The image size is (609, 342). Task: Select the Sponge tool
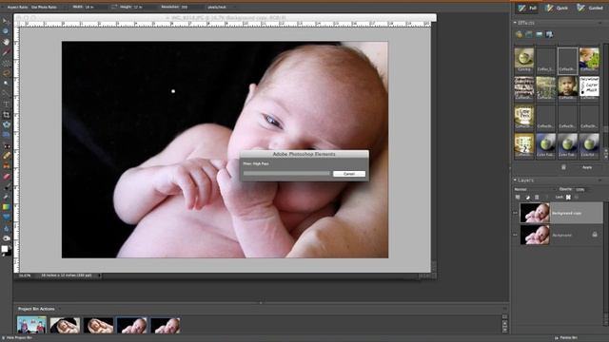pyautogui.click(x=7, y=238)
